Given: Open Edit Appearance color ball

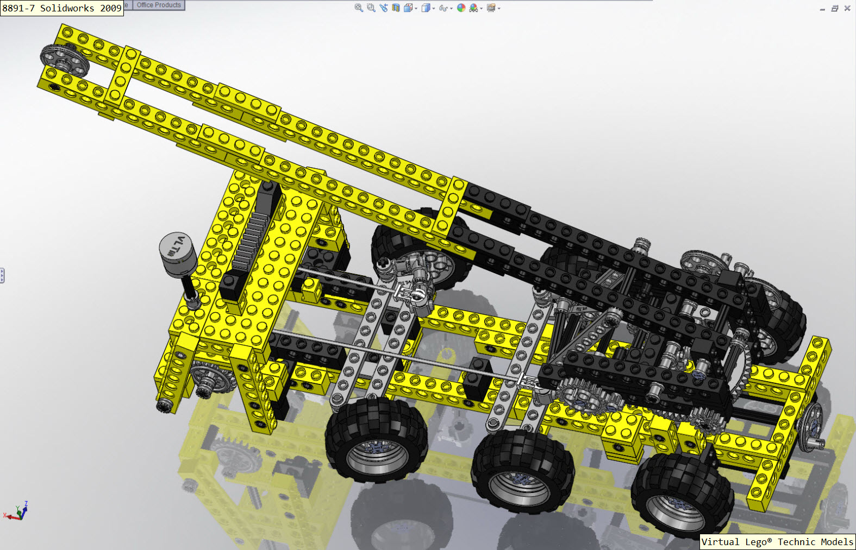Looking at the screenshot, I should tap(461, 8).
